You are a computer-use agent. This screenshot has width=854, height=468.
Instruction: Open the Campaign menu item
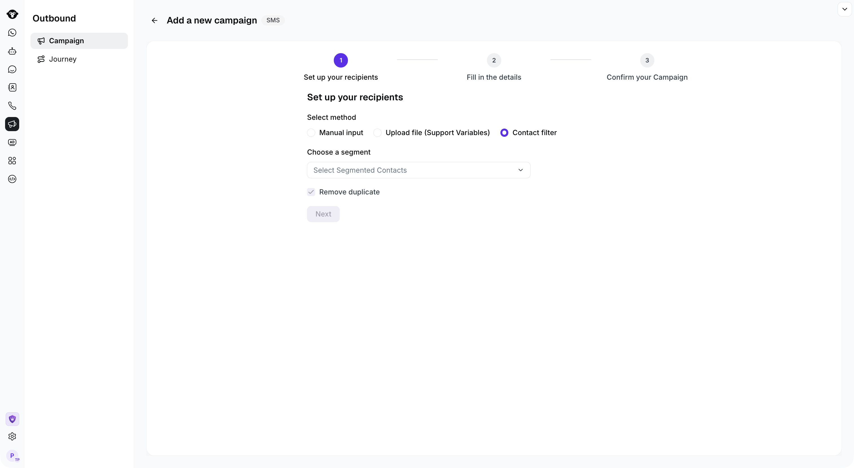coord(79,41)
